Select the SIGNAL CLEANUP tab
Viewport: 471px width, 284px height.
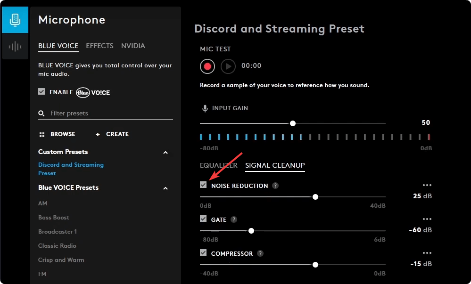click(275, 165)
